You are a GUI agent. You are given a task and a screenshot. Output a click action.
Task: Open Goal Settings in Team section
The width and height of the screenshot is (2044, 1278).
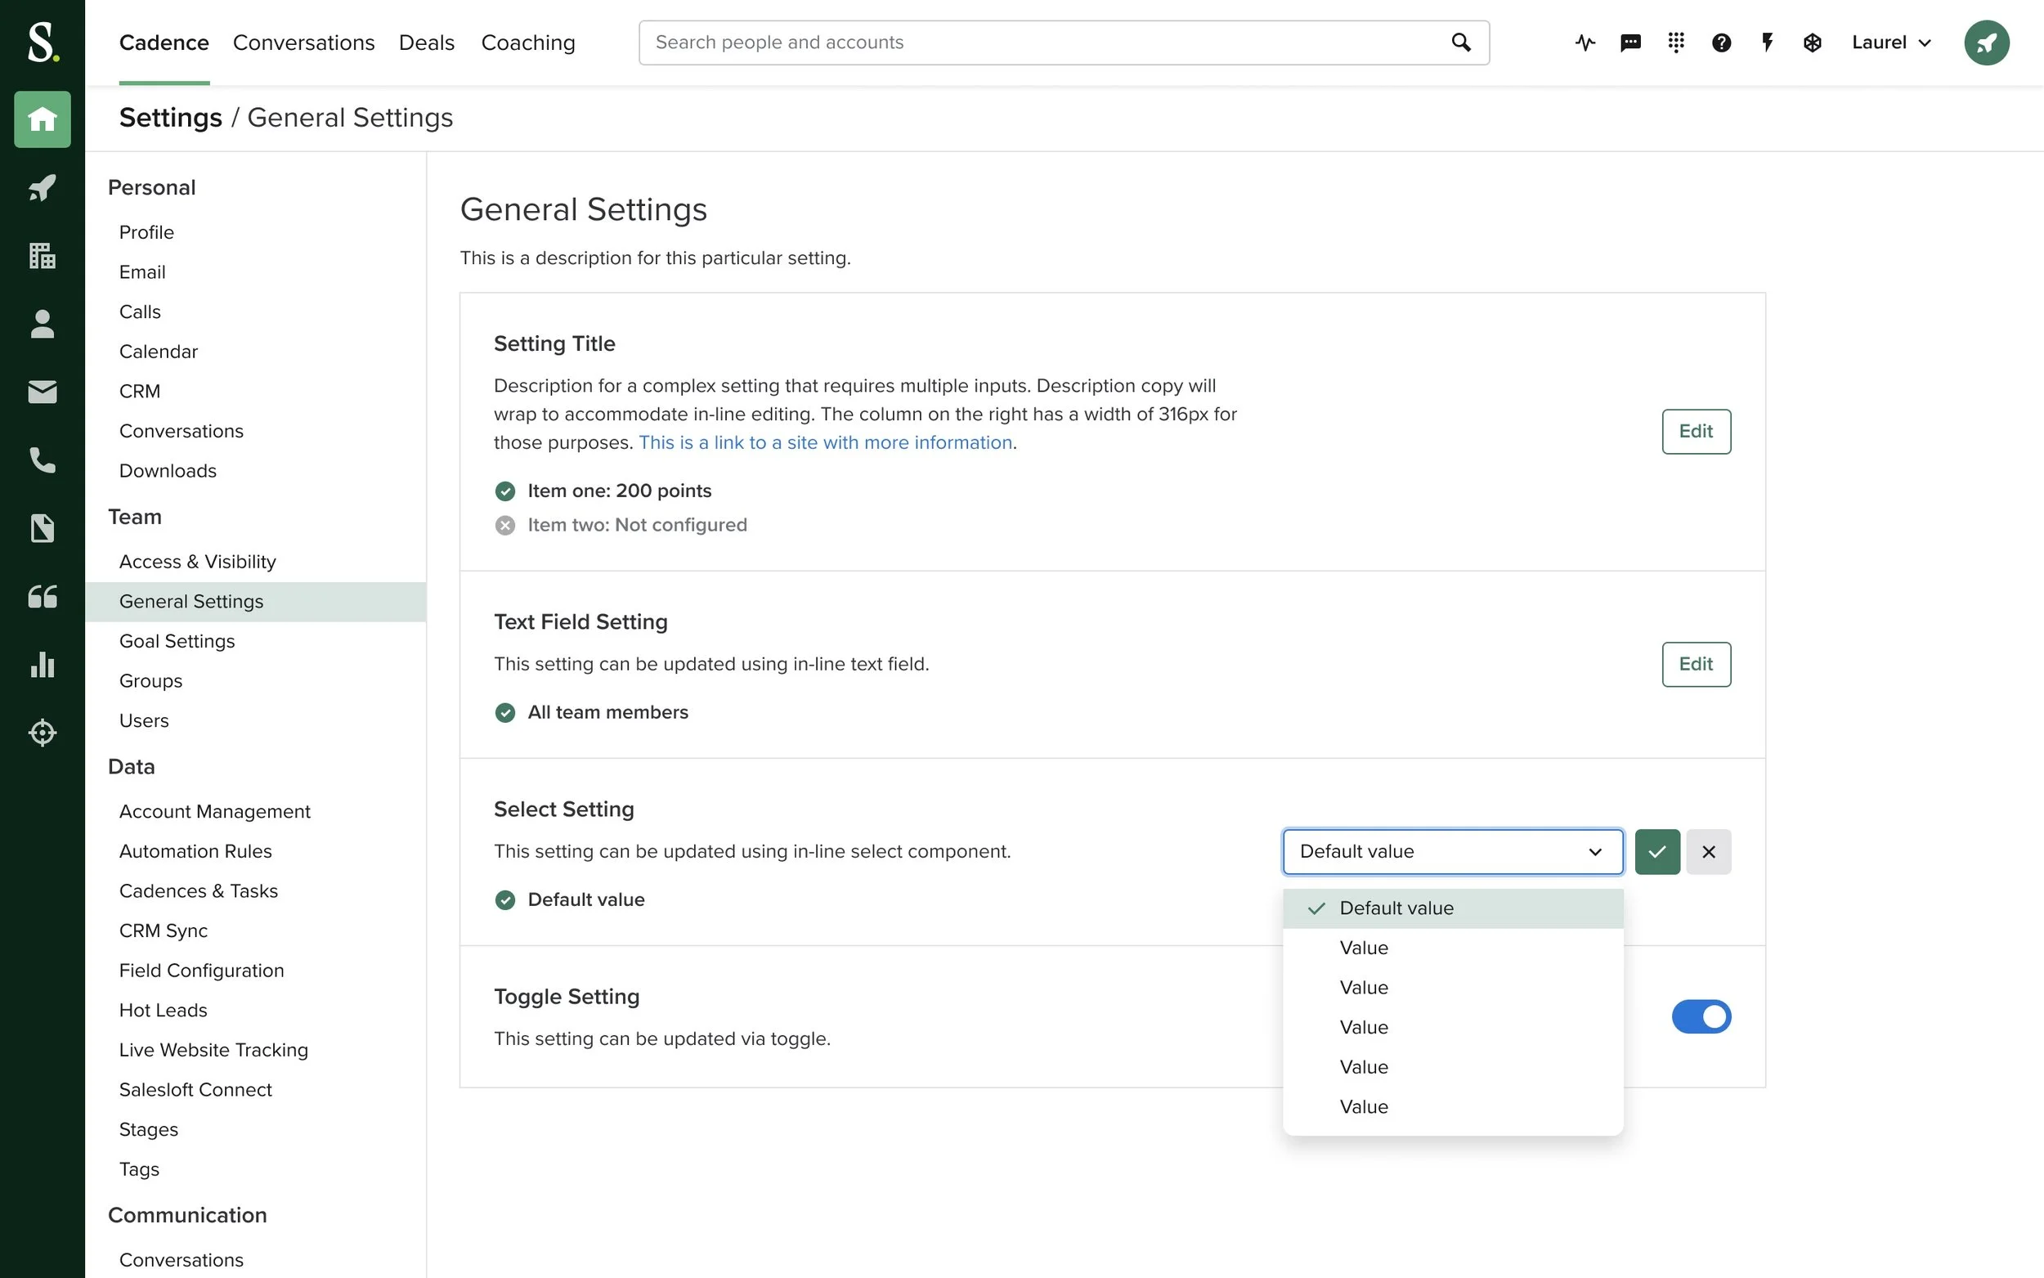point(177,642)
